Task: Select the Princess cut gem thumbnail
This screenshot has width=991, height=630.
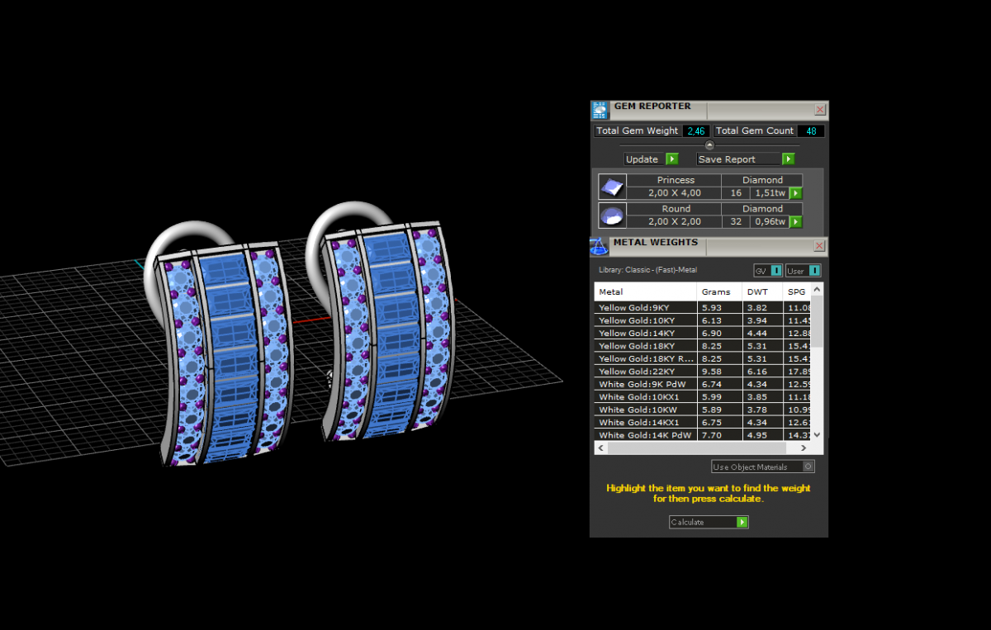Action: pos(612,187)
